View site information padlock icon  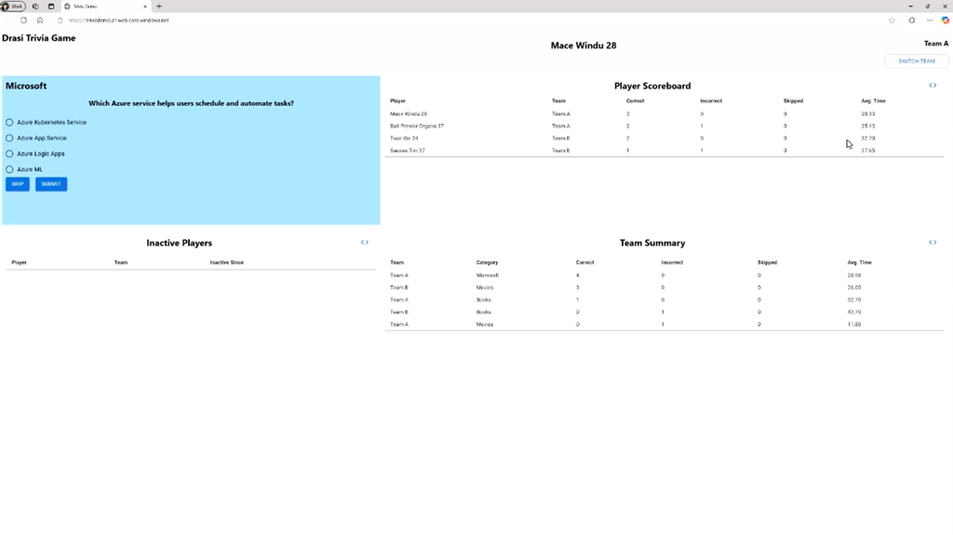click(60, 20)
